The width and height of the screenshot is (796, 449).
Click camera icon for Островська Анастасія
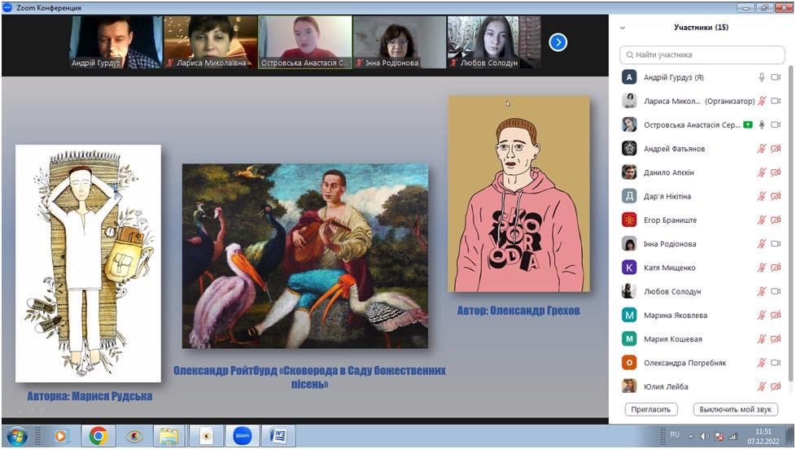point(776,124)
